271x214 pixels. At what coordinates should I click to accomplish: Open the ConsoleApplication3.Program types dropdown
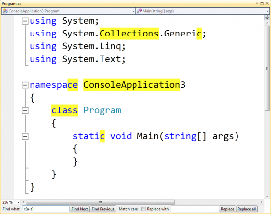(133, 11)
